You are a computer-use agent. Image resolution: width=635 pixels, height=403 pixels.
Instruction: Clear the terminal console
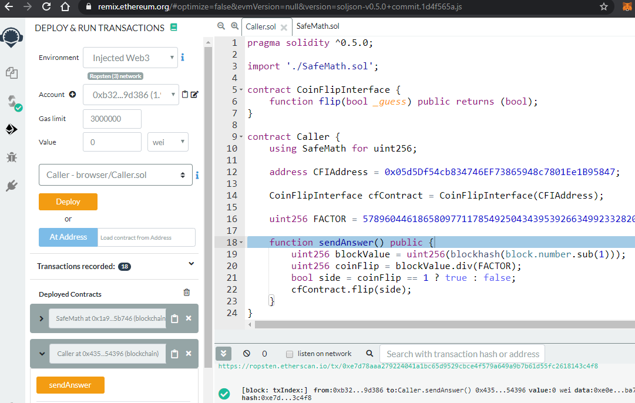pos(247,354)
